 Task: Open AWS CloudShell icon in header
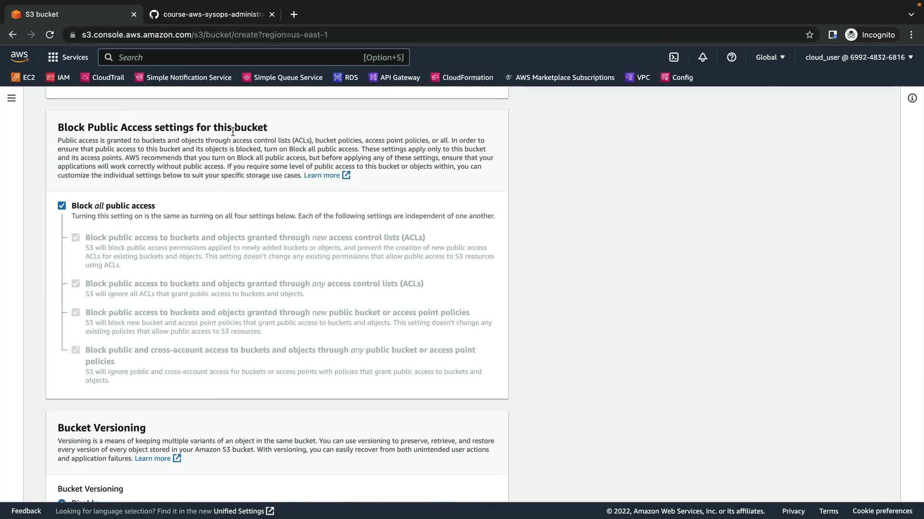tap(674, 57)
